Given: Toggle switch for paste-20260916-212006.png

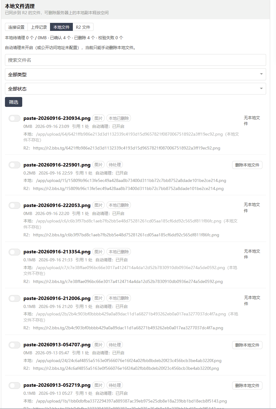Looking at the screenshot, I should pyautogui.click(x=15, y=298).
